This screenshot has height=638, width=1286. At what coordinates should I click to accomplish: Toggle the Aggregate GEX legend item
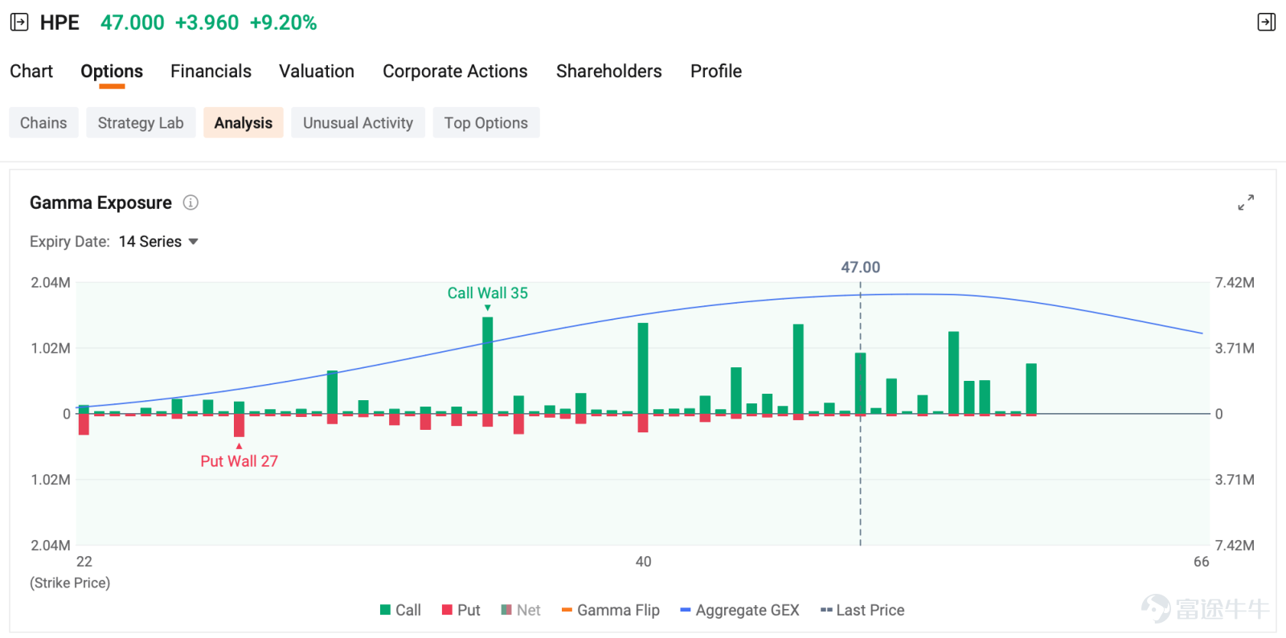(x=739, y=610)
